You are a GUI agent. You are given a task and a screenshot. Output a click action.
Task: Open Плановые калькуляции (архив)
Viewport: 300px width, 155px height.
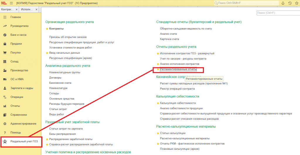click(180, 149)
